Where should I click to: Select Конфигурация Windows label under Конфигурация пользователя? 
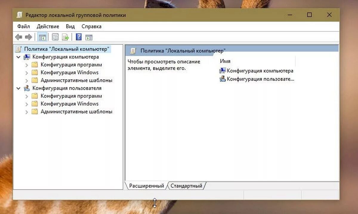point(70,104)
